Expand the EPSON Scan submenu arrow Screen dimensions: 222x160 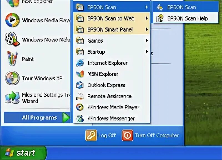click(x=147, y=7)
